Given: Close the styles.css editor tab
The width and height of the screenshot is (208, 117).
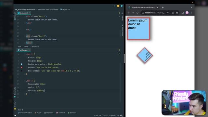Looking at the screenshot, I should click(x=29, y=50).
